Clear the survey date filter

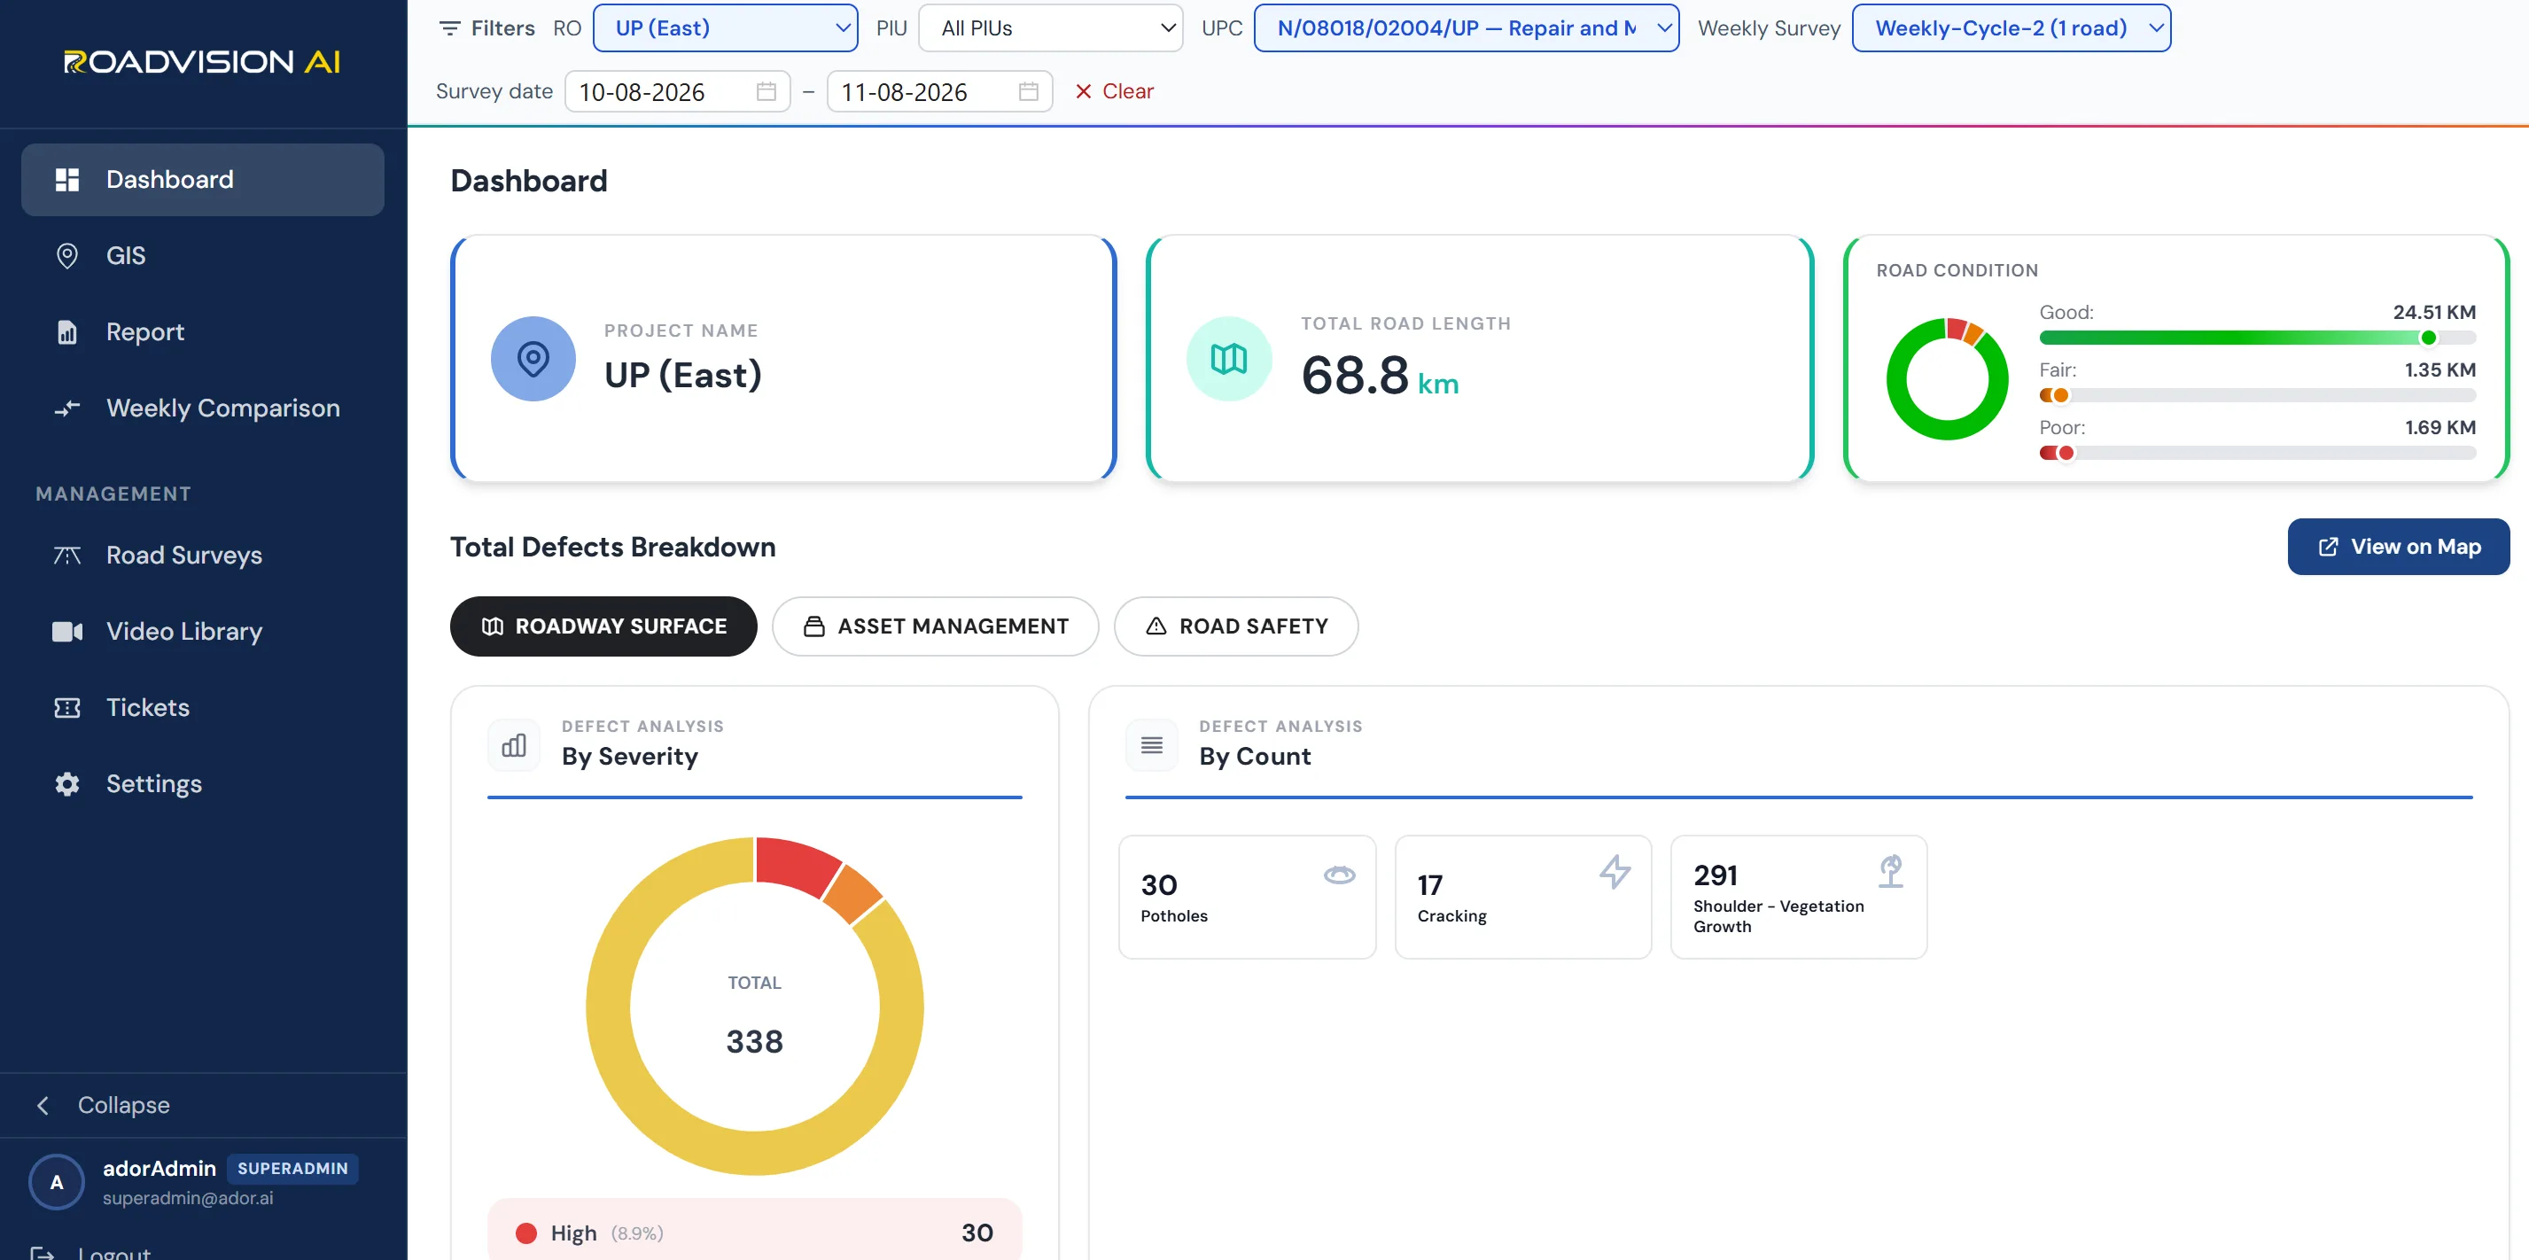(x=1114, y=91)
